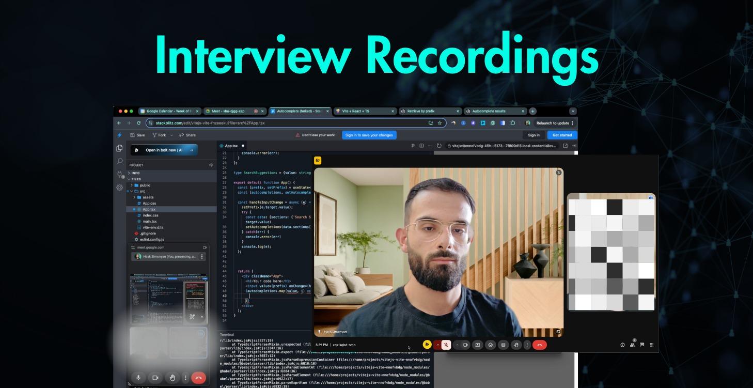Open the in-call chat panel
This screenshot has height=388, width=753.
point(642,344)
